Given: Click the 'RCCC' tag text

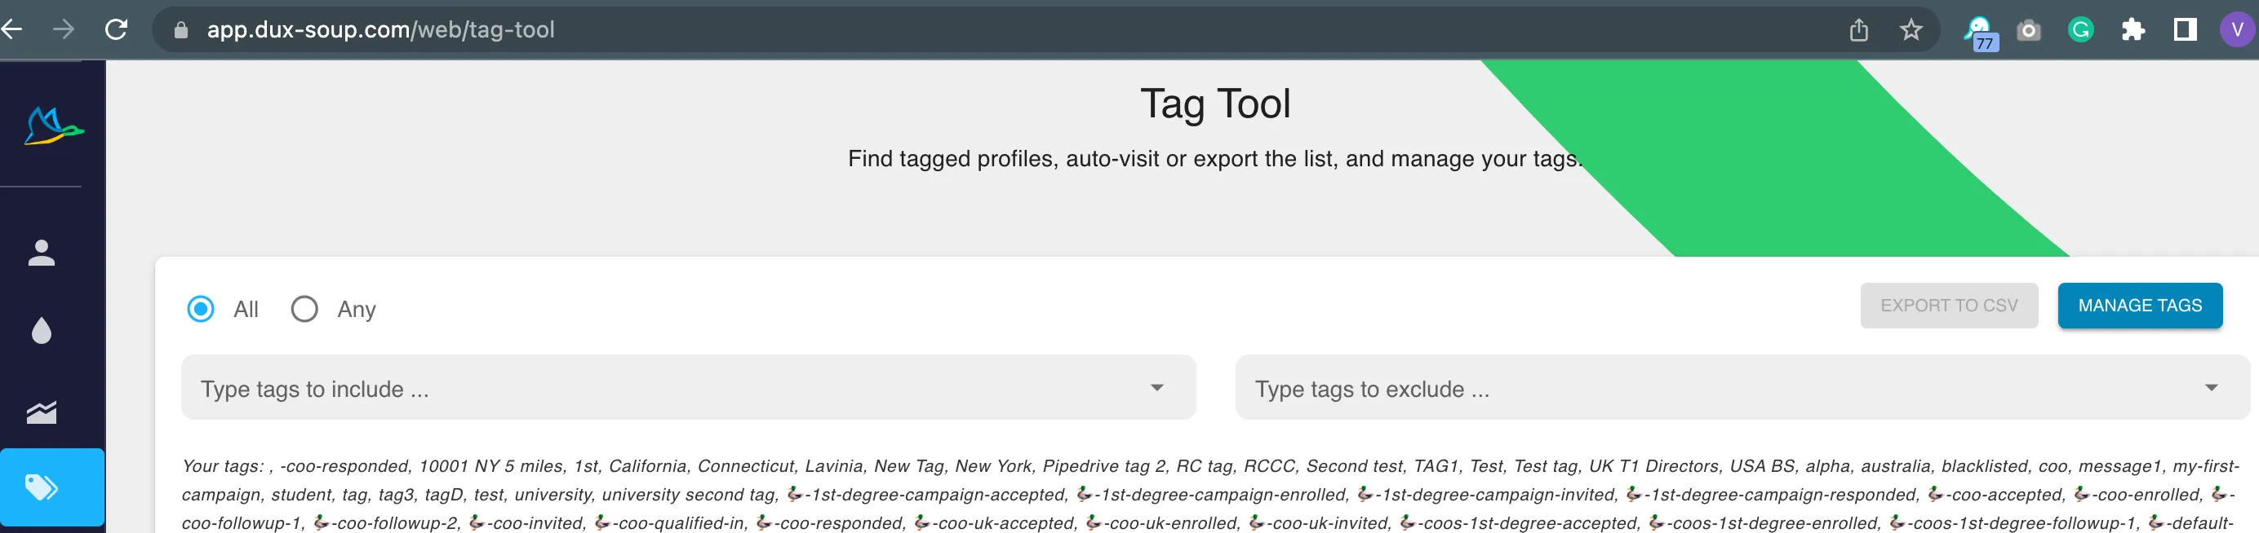Looking at the screenshot, I should 1269,466.
